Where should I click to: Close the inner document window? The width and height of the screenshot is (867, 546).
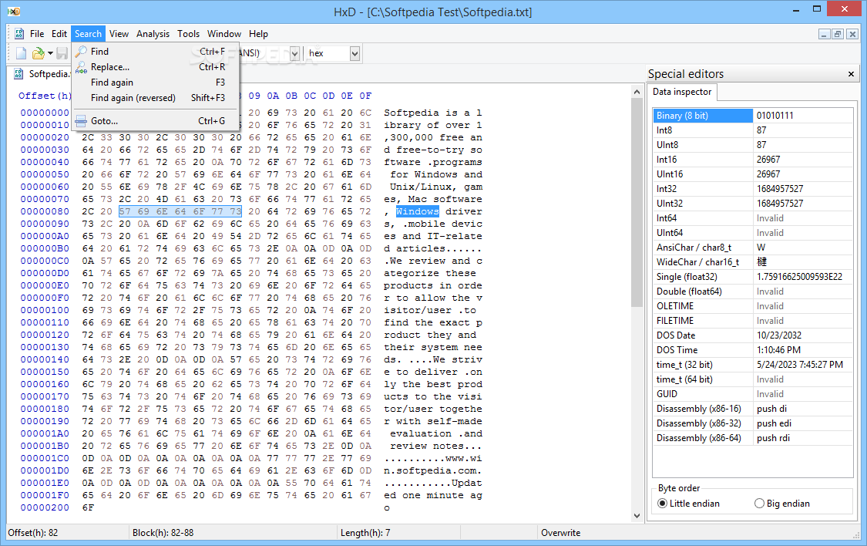coord(852,34)
